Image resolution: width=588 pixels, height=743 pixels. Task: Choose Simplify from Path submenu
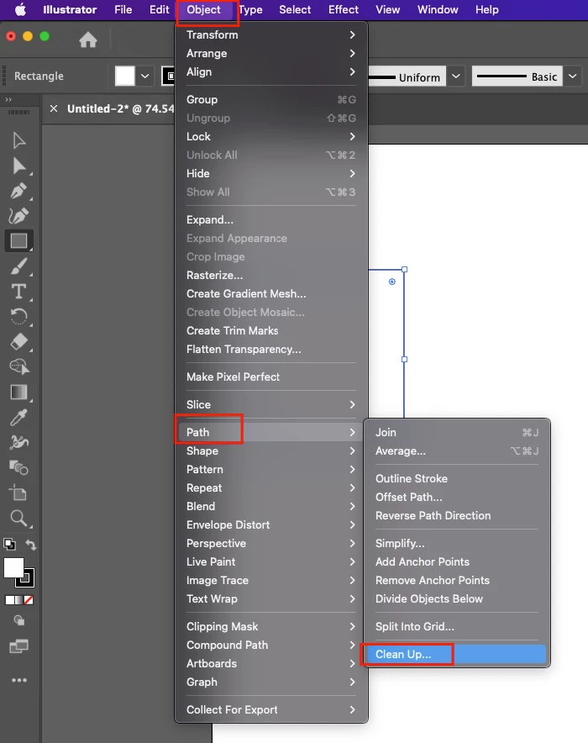click(456, 543)
